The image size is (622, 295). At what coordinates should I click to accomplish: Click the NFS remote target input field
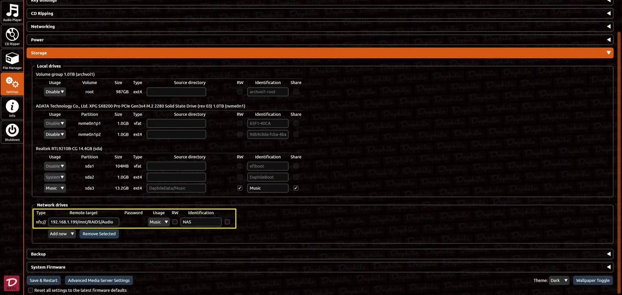84,222
